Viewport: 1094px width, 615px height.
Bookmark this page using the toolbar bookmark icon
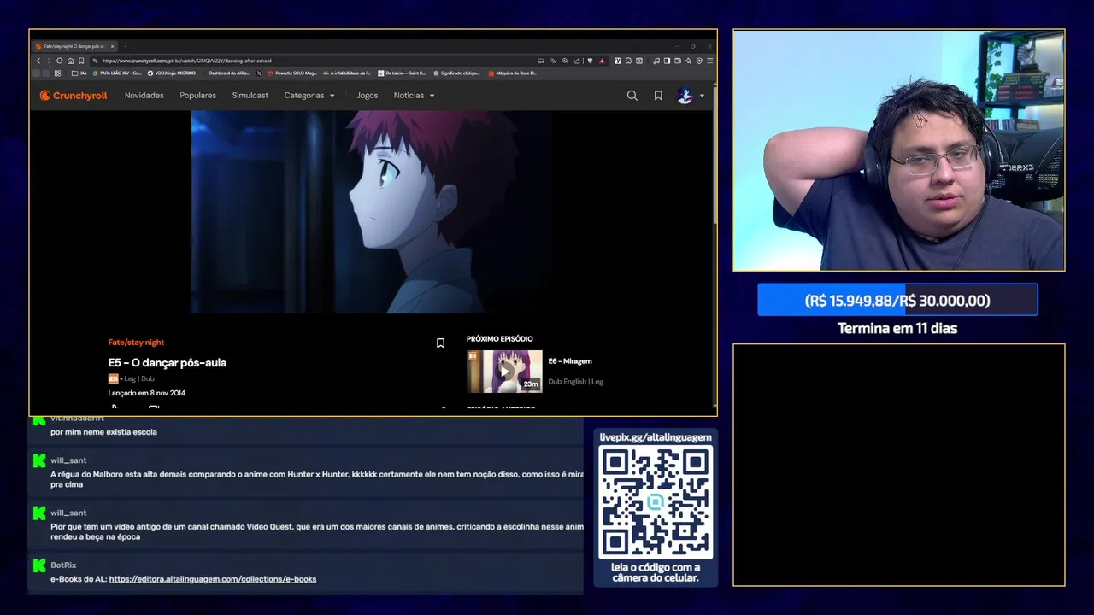pos(81,61)
